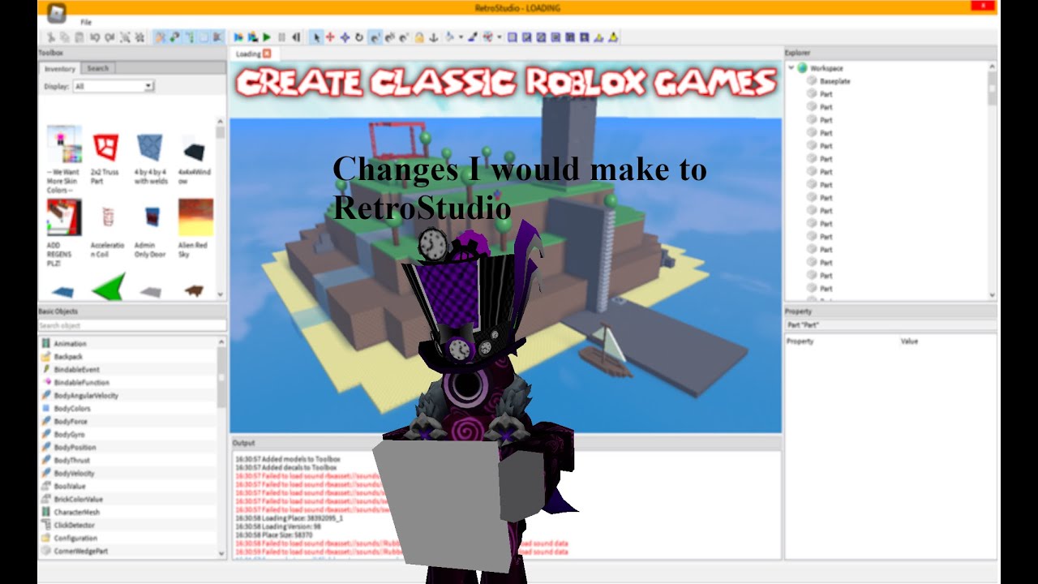The image size is (1038, 584).
Task: Click the Redo toolbar icon
Action: (x=109, y=37)
